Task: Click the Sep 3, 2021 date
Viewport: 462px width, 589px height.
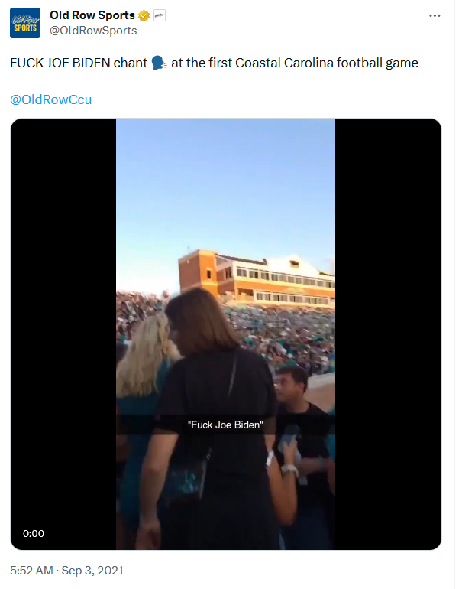Action: 92,571
